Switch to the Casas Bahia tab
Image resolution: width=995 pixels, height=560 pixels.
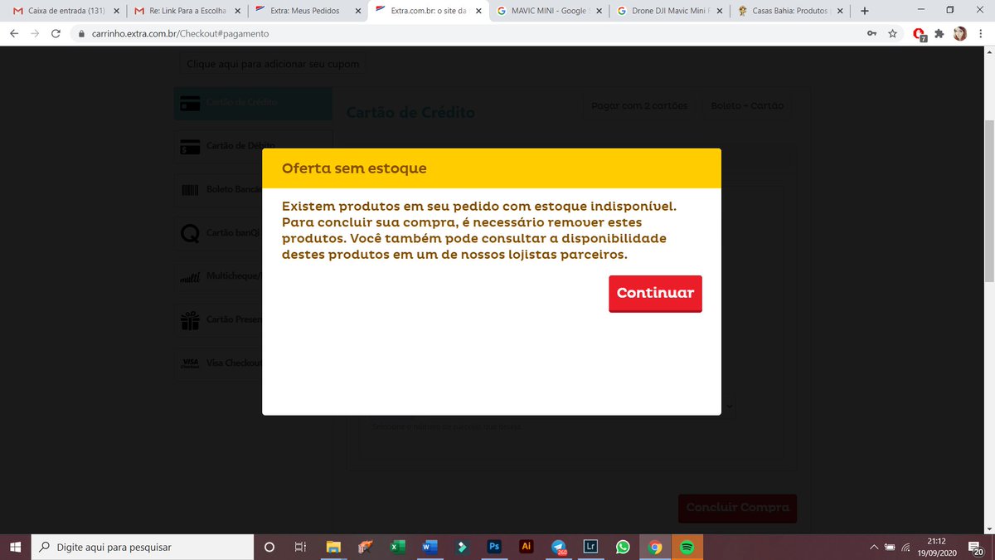tap(792, 12)
